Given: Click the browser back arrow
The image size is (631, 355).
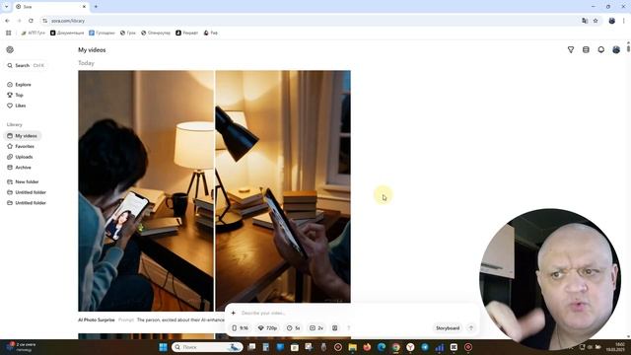Looking at the screenshot, I should click(x=7, y=21).
